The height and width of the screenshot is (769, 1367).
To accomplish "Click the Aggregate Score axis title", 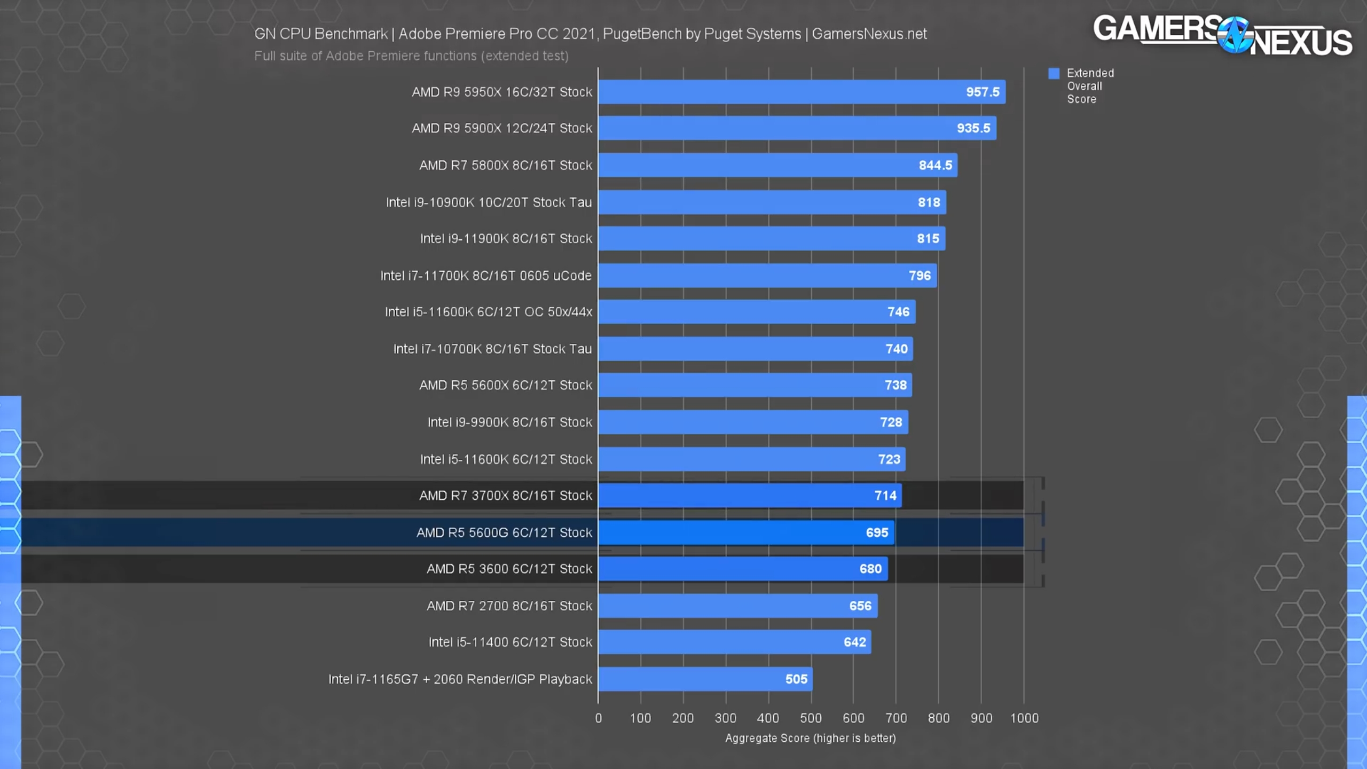I will pyautogui.click(x=810, y=738).
